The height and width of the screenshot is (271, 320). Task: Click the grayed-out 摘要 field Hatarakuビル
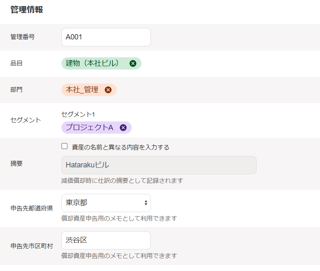point(159,165)
